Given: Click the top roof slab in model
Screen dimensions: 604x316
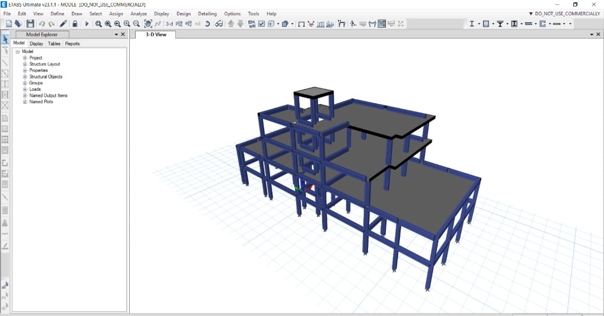Looking at the screenshot, I should [313, 93].
